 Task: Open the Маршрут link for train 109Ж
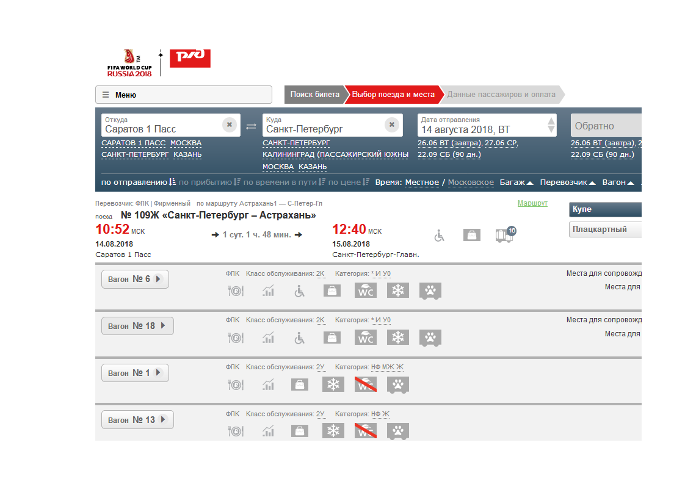[532, 203]
